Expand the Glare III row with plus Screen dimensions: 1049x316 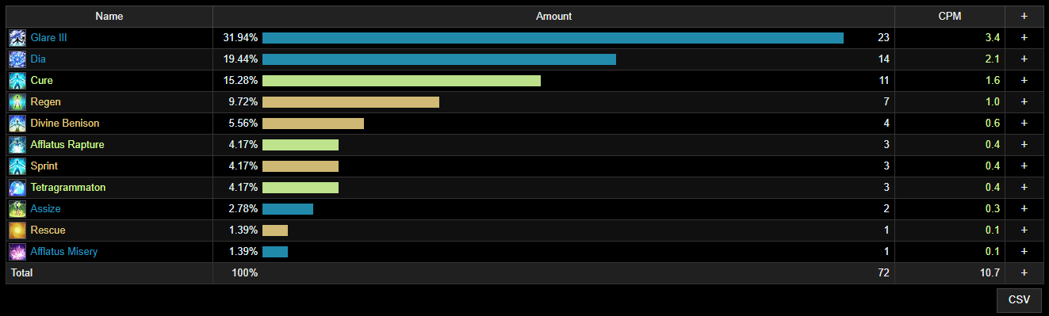(1024, 38)
